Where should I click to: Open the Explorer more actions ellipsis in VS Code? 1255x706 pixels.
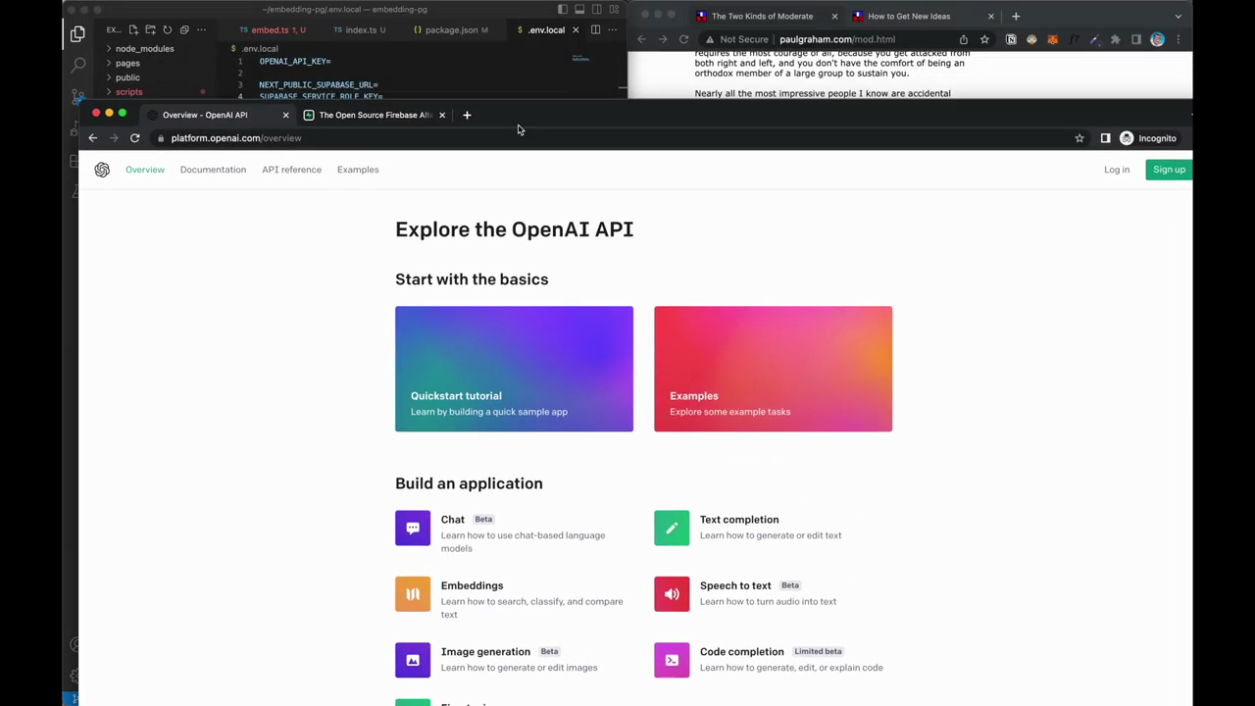(200, 29)
